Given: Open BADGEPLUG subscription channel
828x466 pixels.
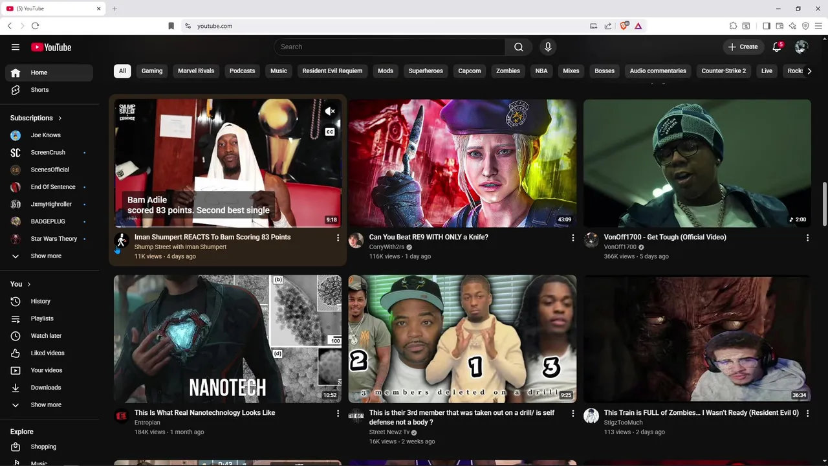Looking at the screenshot, I should coord(49,221).
